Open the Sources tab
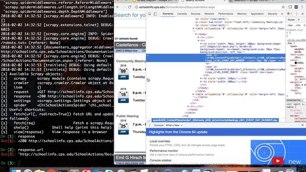The height and width of the screenshot is (172, 306). click(196, 14)
